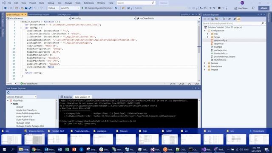Click the Preview Selected Items icon in Solution Explorer

pos(239,19)
